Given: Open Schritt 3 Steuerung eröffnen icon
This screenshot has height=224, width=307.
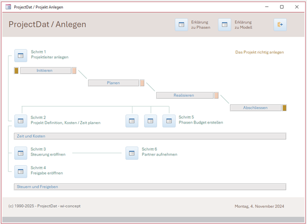Looking at the screenshot, I should point(21,153).
